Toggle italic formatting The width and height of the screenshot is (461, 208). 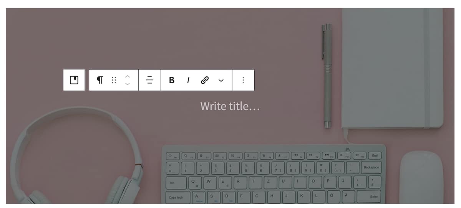pyautogui.click(x=188, y=80)
